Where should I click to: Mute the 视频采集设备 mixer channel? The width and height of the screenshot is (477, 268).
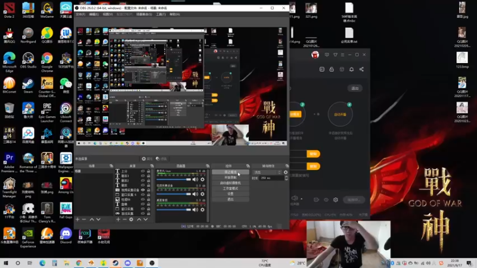click(196, 194)
